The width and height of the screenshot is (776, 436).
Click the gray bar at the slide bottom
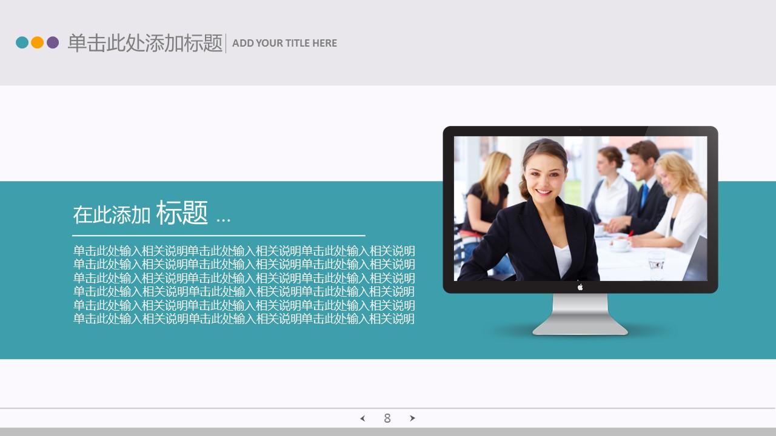(x=388, y=432)
